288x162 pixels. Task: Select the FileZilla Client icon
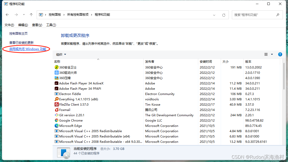point(57,105)
